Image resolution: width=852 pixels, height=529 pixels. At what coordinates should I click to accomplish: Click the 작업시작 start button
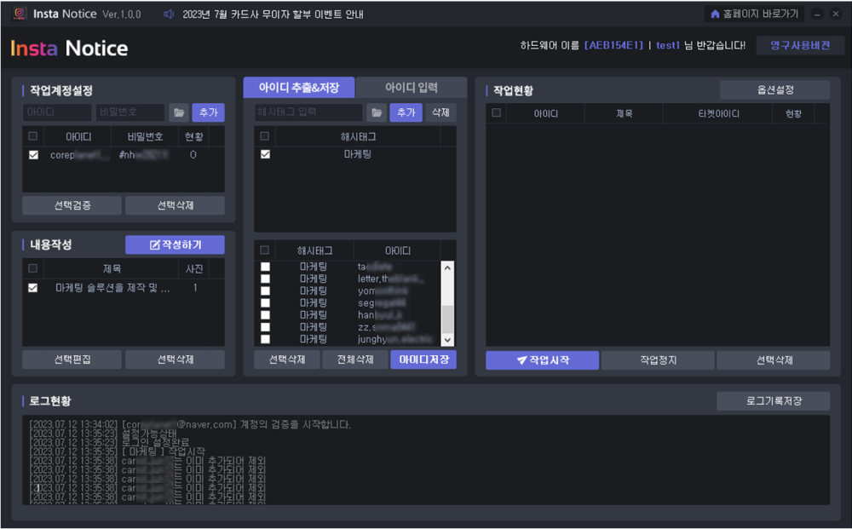pyautogui.click(x=542, y=360)
